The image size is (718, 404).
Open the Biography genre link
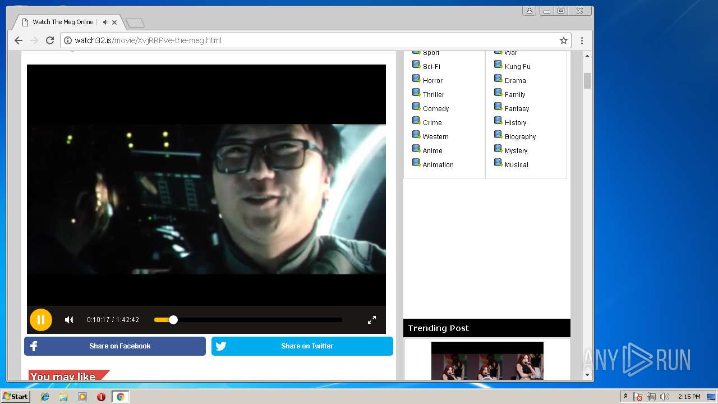520,136
